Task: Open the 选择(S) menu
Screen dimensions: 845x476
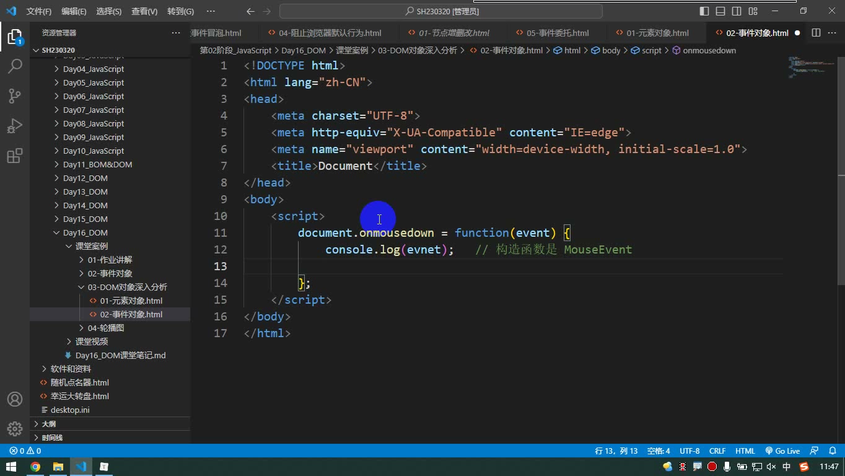Action: pyautogui.click(x=109, y=11)
